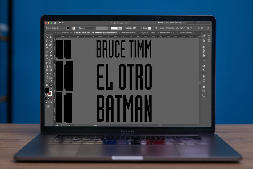Select the Ellipse shape tool
Screen dimensions: 253x169
click(x=47, y=52)
